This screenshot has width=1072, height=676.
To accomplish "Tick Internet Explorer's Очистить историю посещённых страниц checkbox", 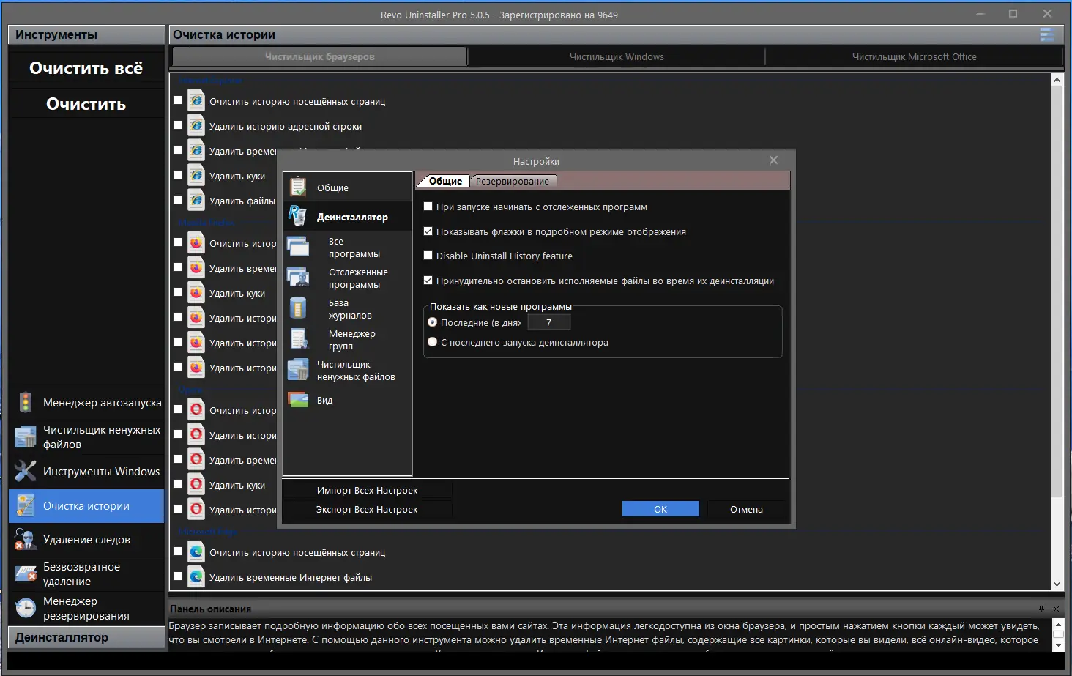I will 178,100.
